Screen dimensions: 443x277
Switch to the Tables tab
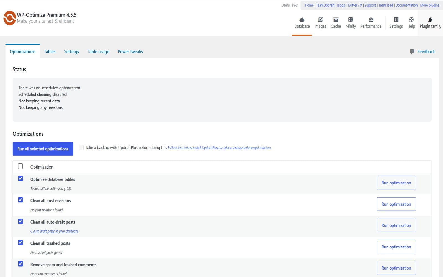(50, 52)
